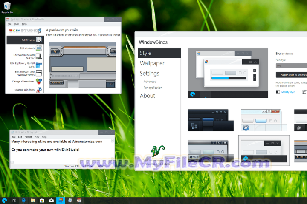Click Change skin colours balls icon
The height and width of the screenshot is (204, 307).
coord(39,81)
